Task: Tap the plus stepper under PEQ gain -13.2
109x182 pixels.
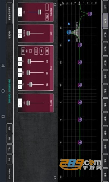Action: coord(20,86)
